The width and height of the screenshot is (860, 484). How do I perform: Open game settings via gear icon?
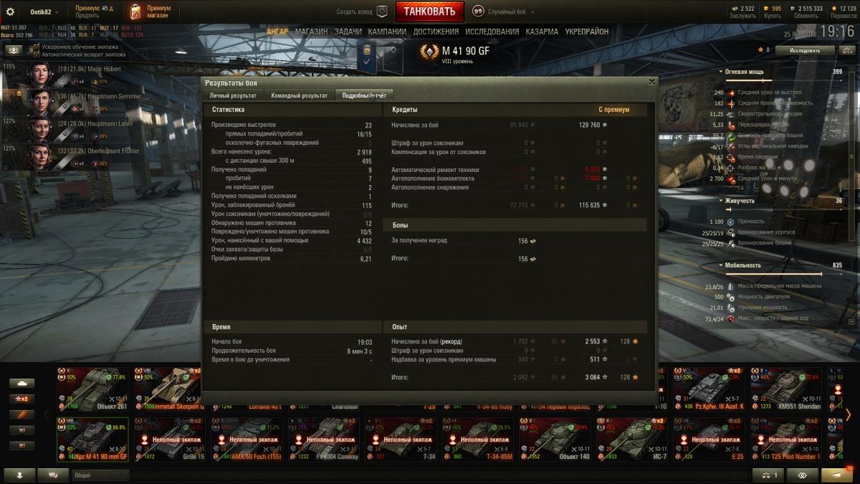(x=11, y=11)
